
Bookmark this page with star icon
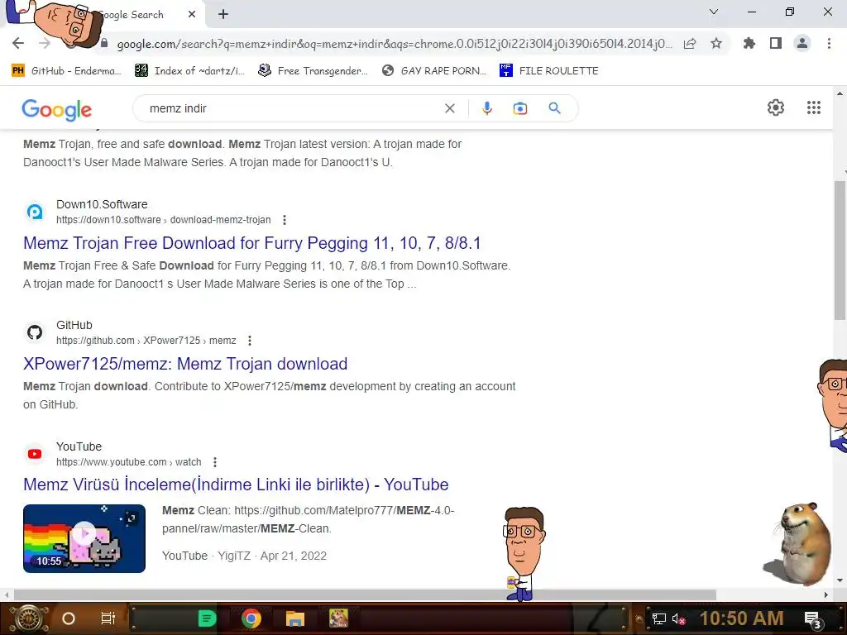point(716,43)
